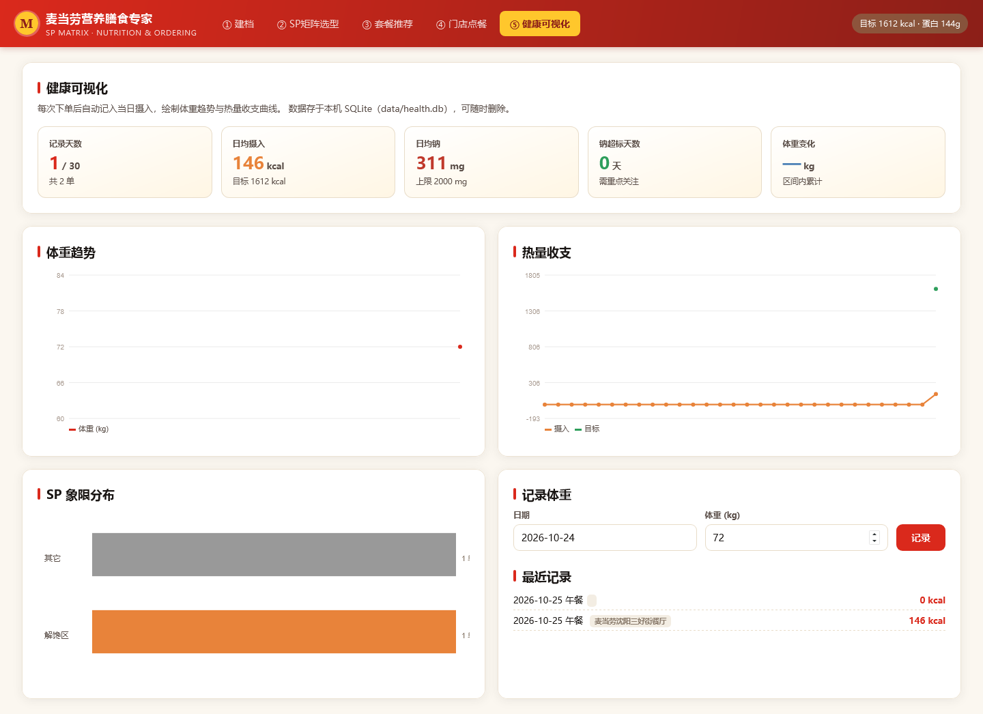Screen dimensions: 983x714
Task: Increase weight with the stepper up arrow
Action: coord(874,534)
